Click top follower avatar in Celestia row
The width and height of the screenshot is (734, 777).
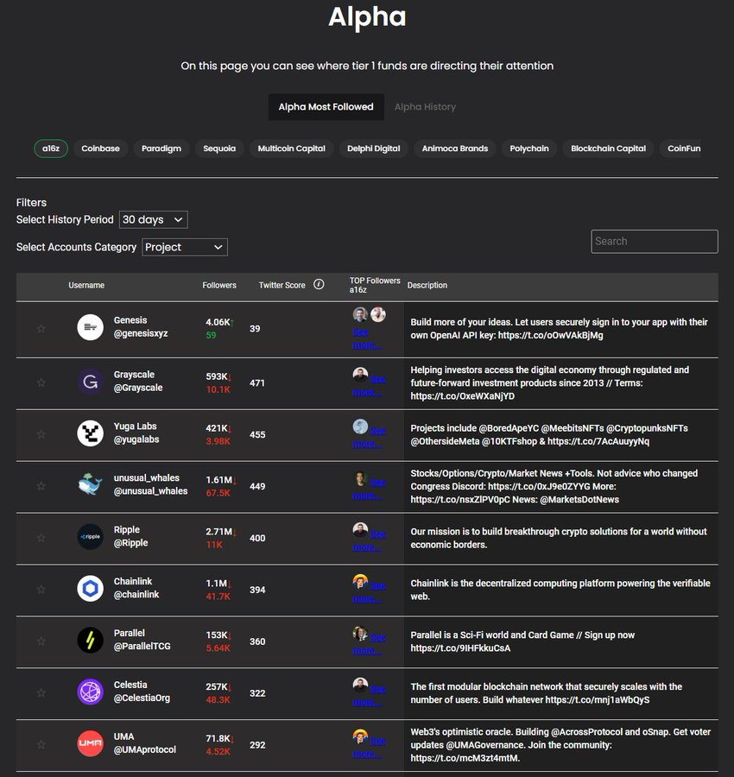[360, 685]
